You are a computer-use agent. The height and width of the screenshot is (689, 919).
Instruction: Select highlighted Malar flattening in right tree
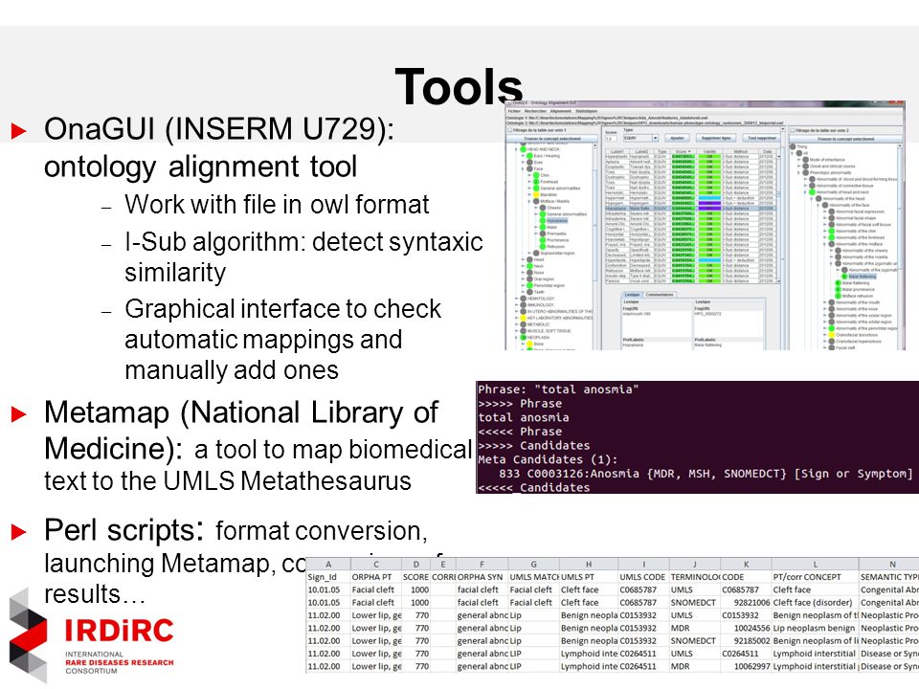tap(863, 277)
